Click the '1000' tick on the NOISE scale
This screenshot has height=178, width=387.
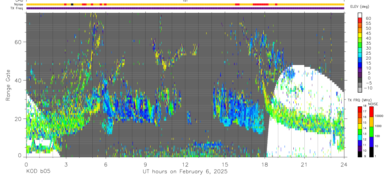click(x=378, y=126)
